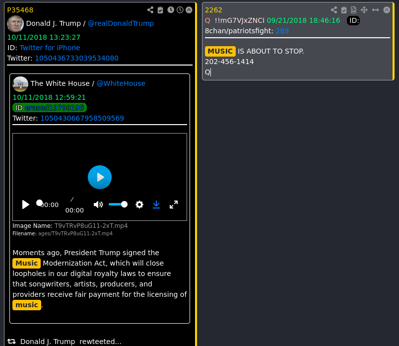
Task: Save post 2262 as image file icon
Action: click(x=353, y=10)
